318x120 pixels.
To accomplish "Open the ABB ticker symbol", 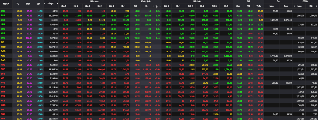I will pos(3,56).
